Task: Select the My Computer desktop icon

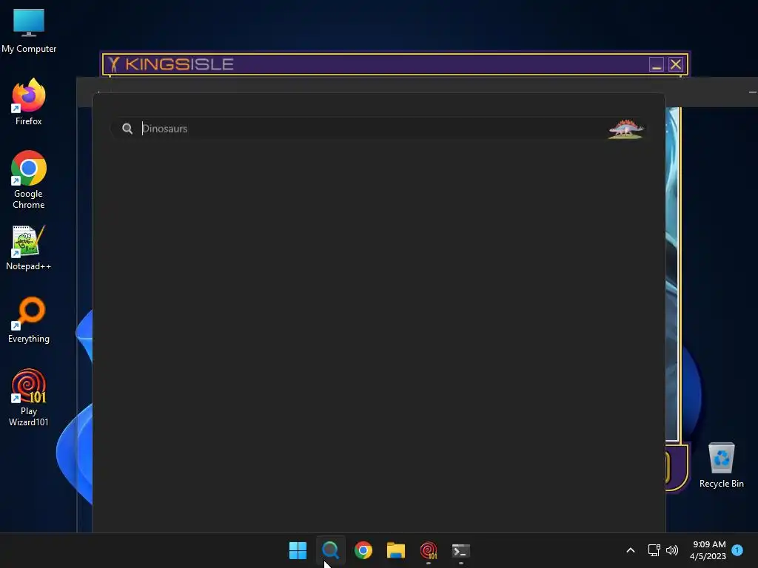Action: [29, 30]
